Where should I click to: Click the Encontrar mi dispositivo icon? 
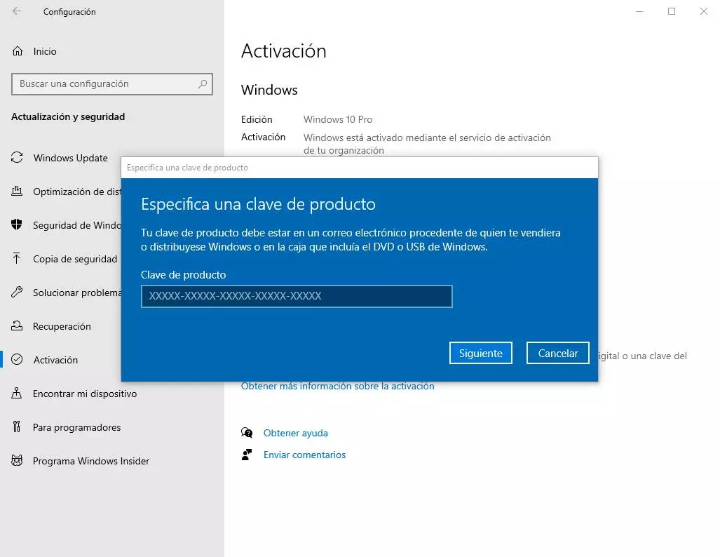17,393
